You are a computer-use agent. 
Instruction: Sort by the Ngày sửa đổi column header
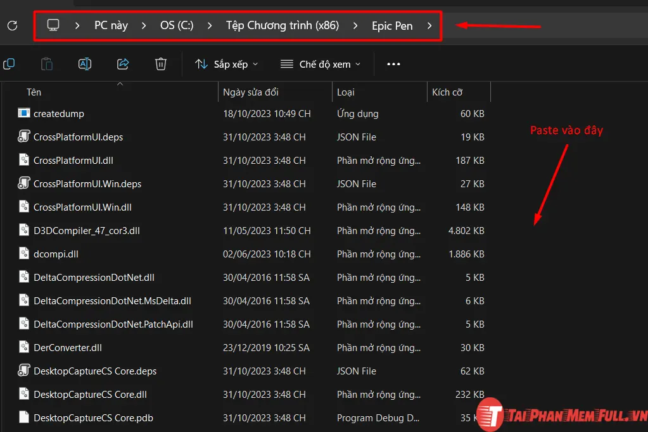point(249,92)
